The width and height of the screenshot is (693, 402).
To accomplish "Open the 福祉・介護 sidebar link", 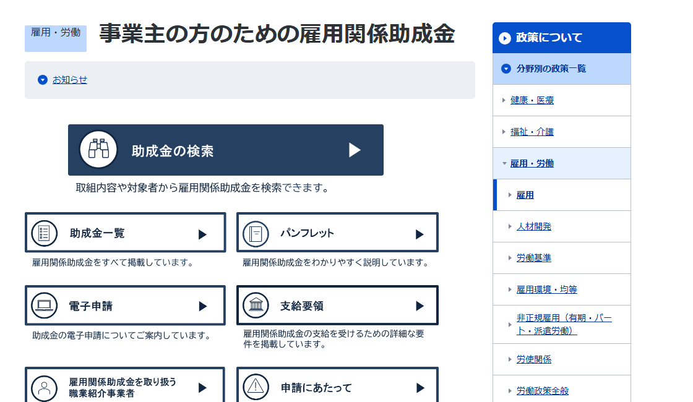I will [532, 132].
